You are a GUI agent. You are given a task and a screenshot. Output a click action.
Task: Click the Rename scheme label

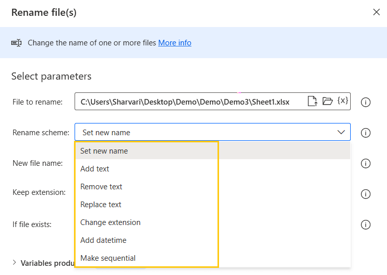(41, 133)
